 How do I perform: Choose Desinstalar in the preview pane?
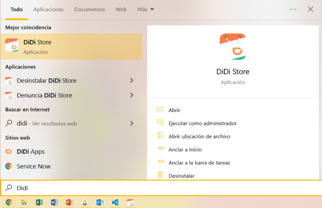182,176
